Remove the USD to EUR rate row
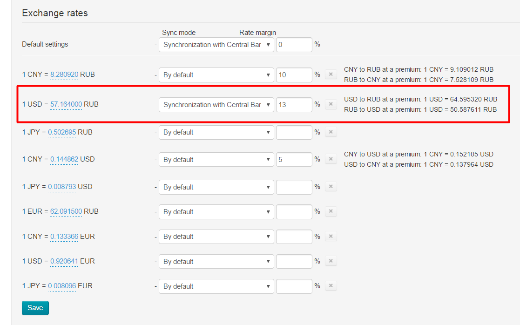Screen dimensions: 520x325 331,261
